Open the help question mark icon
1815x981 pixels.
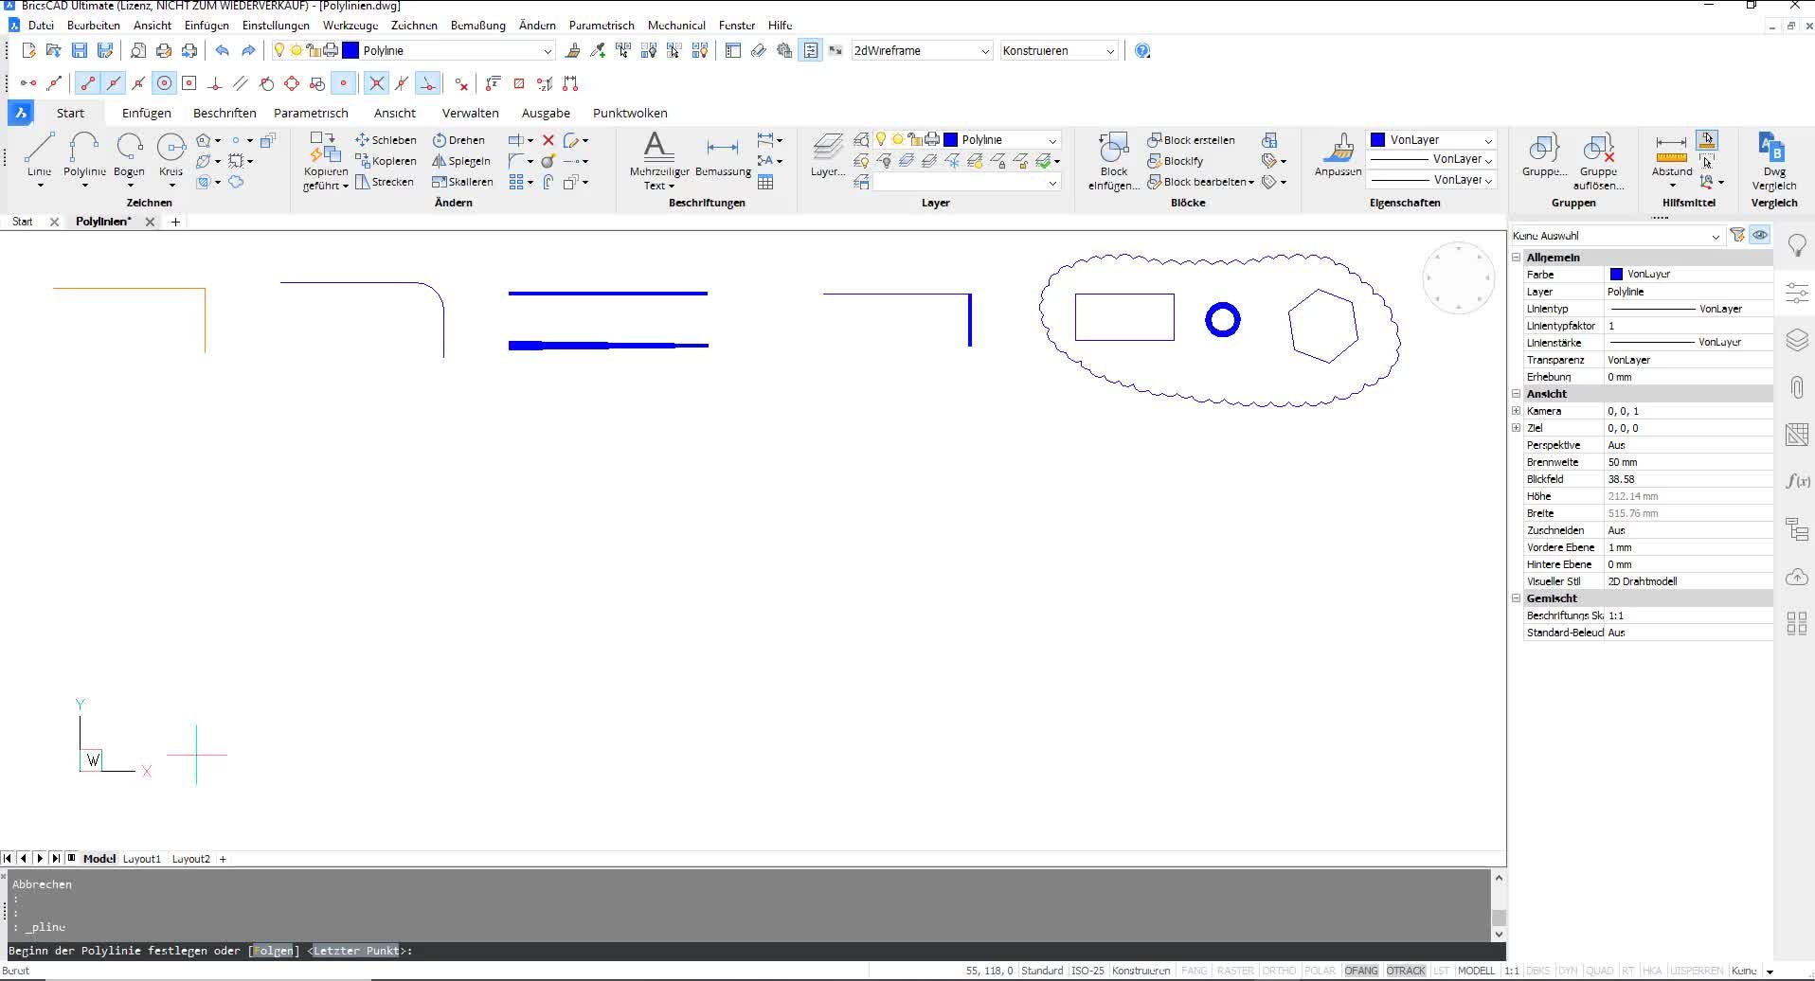click(x=1142, y=51)
